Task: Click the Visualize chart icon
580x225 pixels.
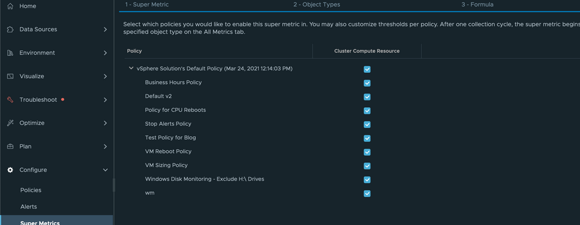Action: pyautogui.click(x=11, y=76)
